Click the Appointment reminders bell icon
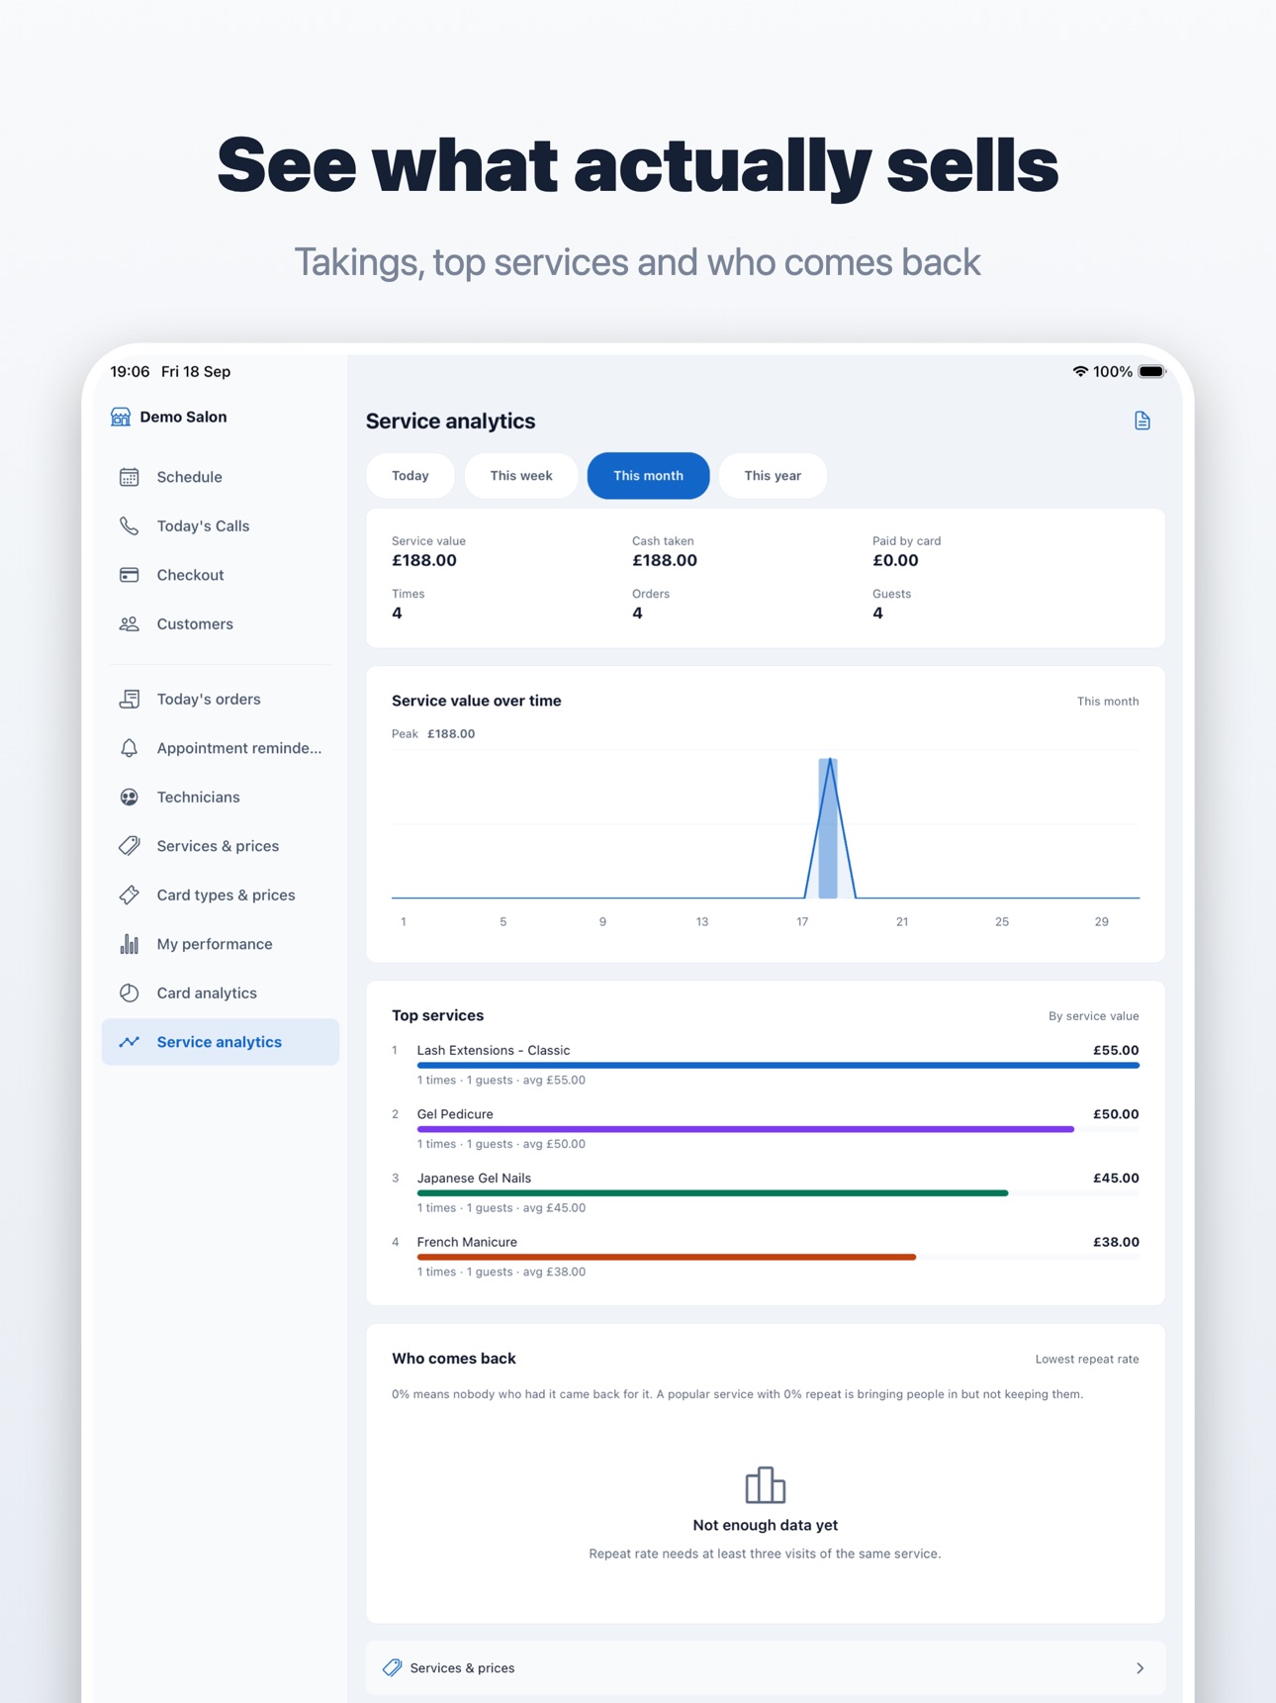Viewport: 1276px width, 1703px height. (x=130, y=748)
